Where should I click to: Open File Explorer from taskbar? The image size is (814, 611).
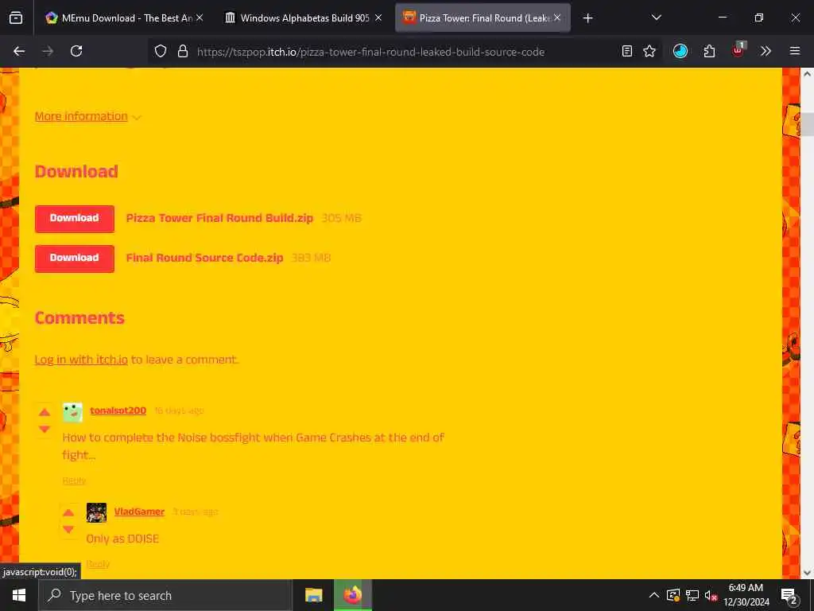pyautogui.click(x=313, y=595)
